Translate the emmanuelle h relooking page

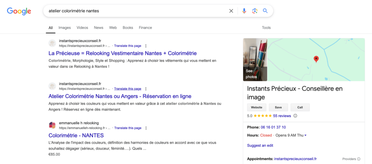tap(128, 128)
